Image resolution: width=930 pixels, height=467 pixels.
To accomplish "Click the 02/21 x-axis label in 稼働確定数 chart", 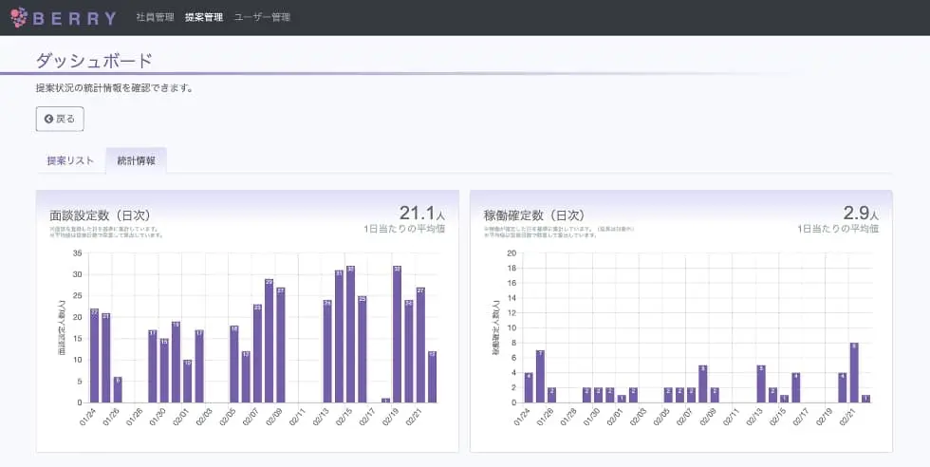I will [x=848, y=417].
